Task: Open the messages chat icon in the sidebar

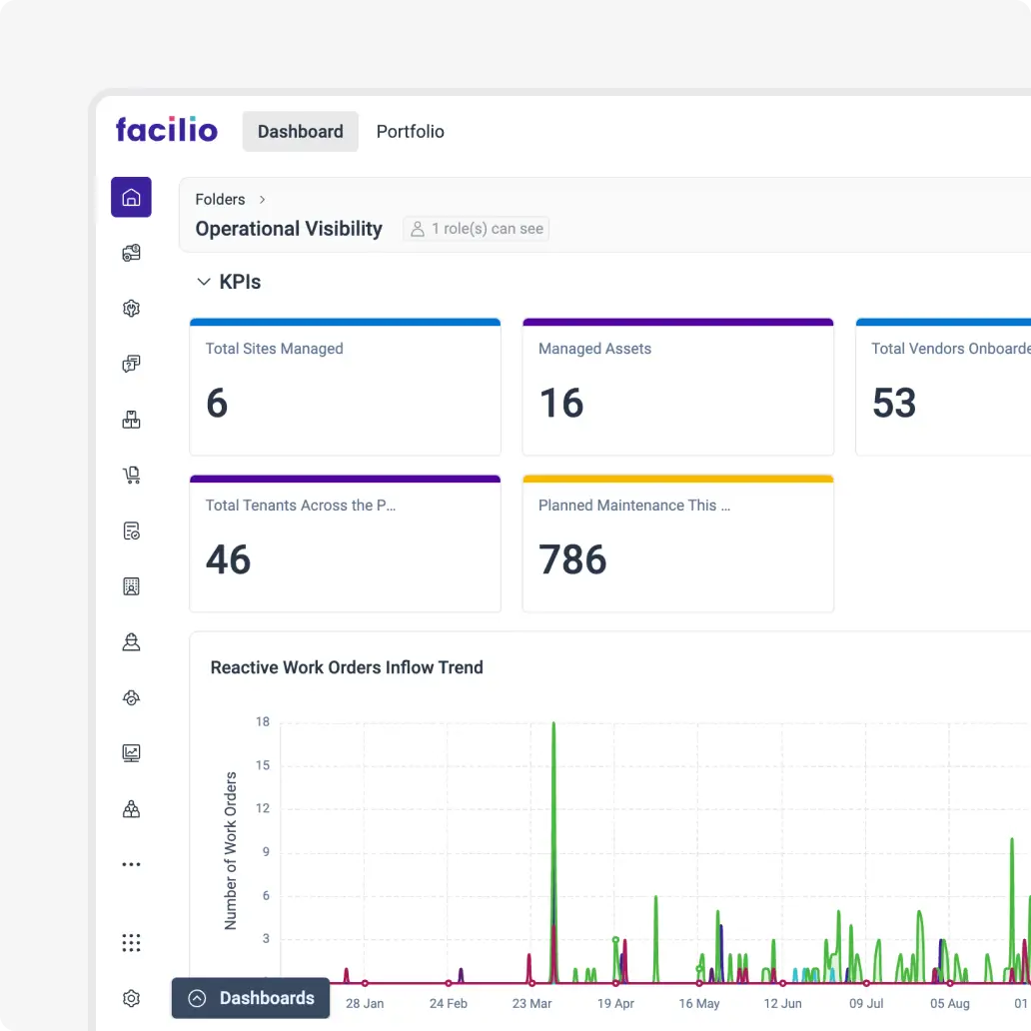Action: click(x=131, y=364)
